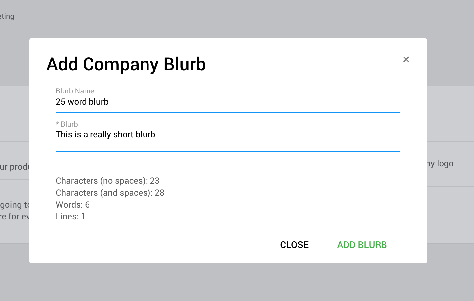Place cursor in the 25 word blurb text
Image resolution: width=474 pixels, height=301 pixels.
(82, 102)
